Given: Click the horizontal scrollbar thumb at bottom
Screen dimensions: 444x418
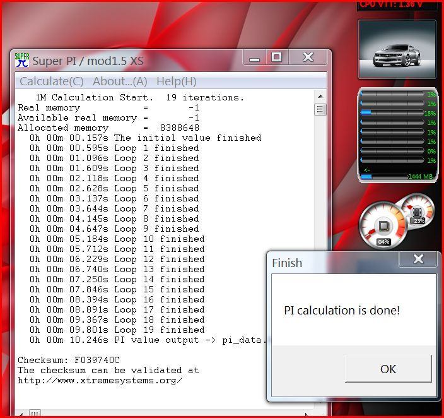Looking at the screenshot, I should pos(35,414).
